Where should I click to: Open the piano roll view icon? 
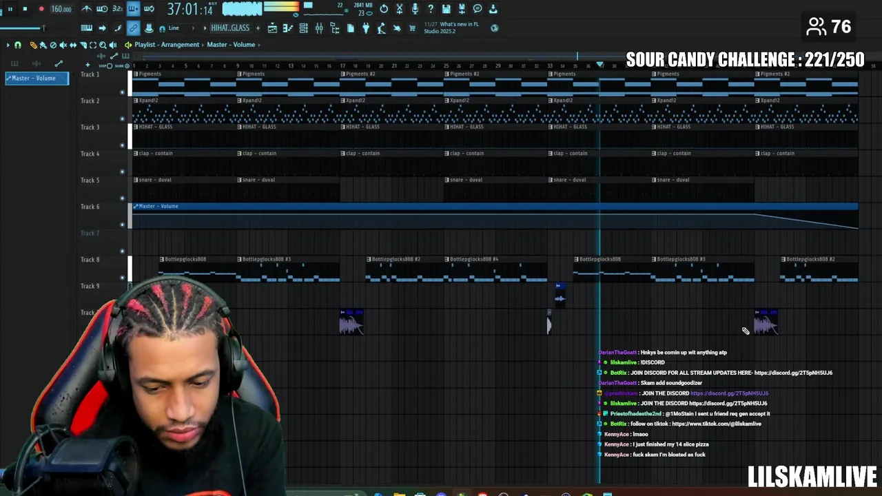pyautogui.click(x=287, y=28)
